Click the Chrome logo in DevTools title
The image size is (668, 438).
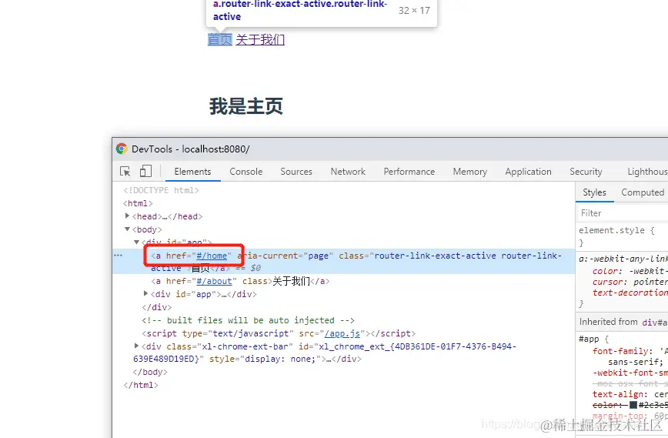click(x=122, y=149)
